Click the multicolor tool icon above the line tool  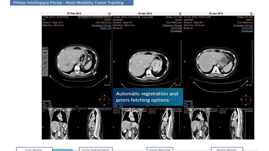point(45,63)
